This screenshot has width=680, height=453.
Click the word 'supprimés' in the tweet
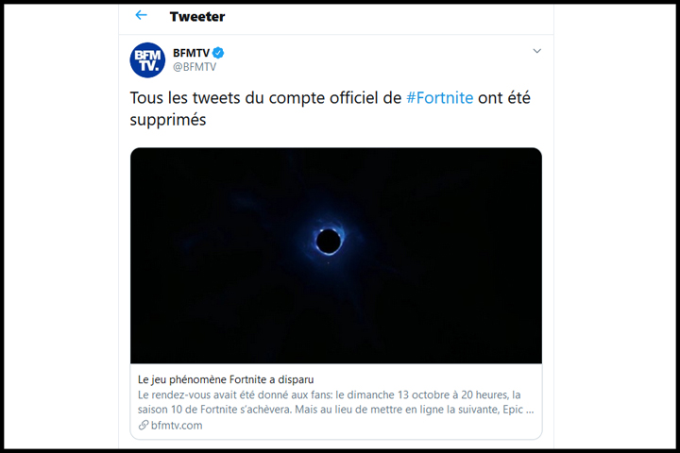[167, 121]
